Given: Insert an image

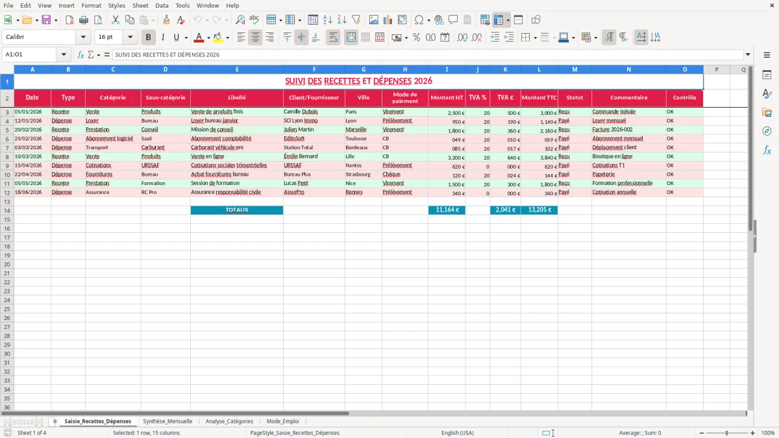Looking at the screenshot, I should coord(373,20).
